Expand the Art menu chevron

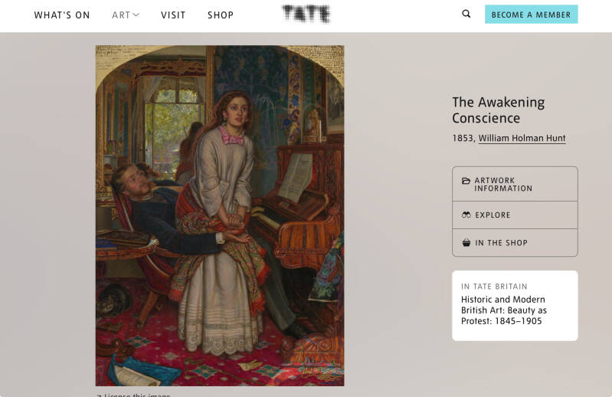pos(136,15)
